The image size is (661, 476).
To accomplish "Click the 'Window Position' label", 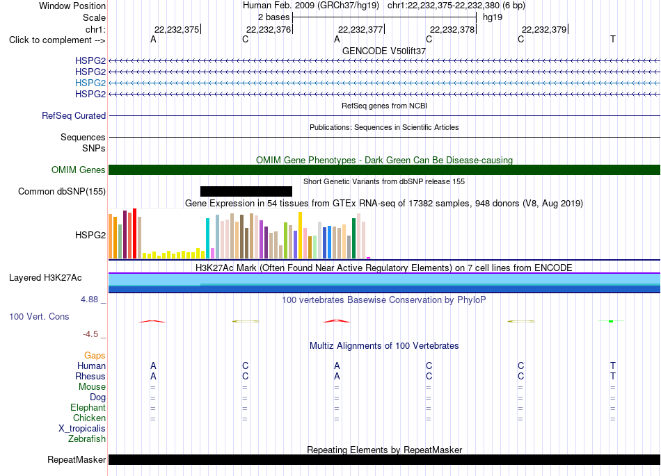I will coord(72,6).
